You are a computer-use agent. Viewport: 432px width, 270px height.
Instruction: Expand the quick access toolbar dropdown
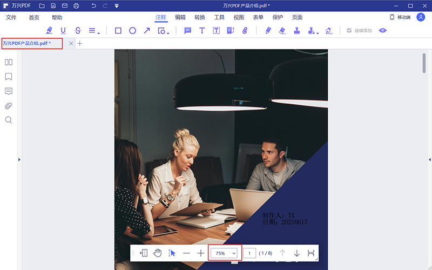(117, 6)
